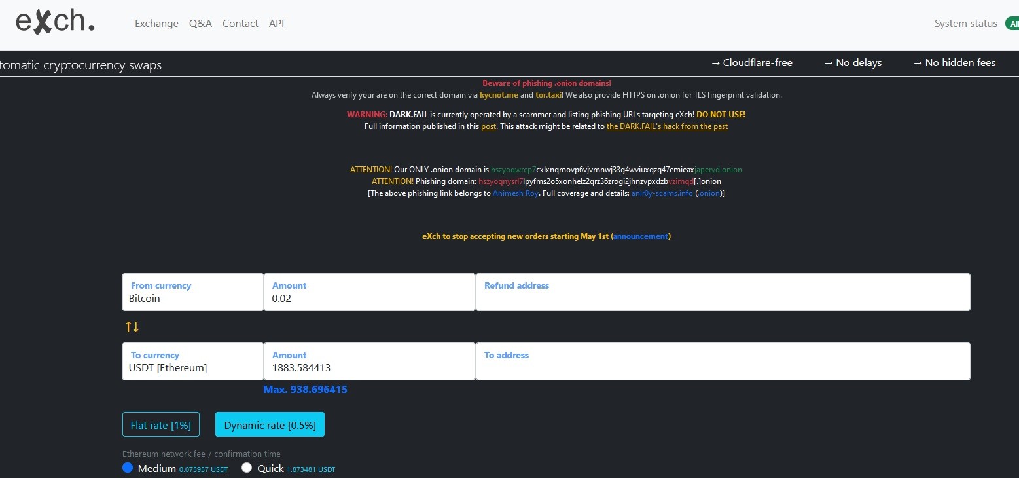
Task: Click the 'Cloudflare-free' header text
Action: point(752,63)
